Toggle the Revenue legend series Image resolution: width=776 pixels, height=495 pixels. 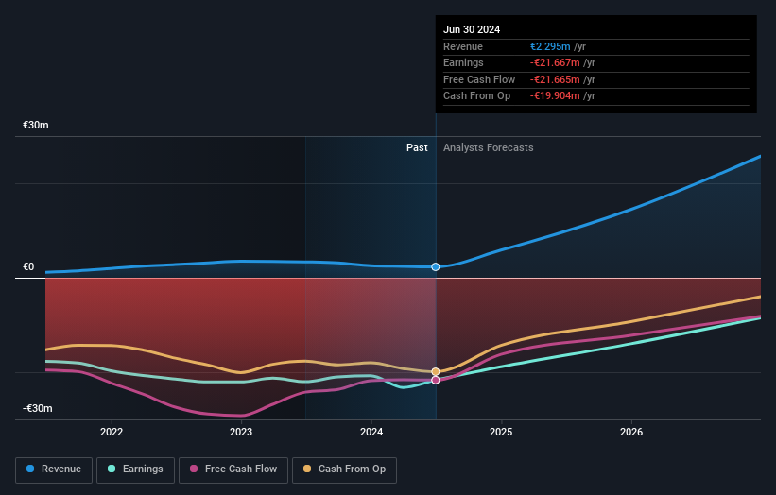(54, 469)
